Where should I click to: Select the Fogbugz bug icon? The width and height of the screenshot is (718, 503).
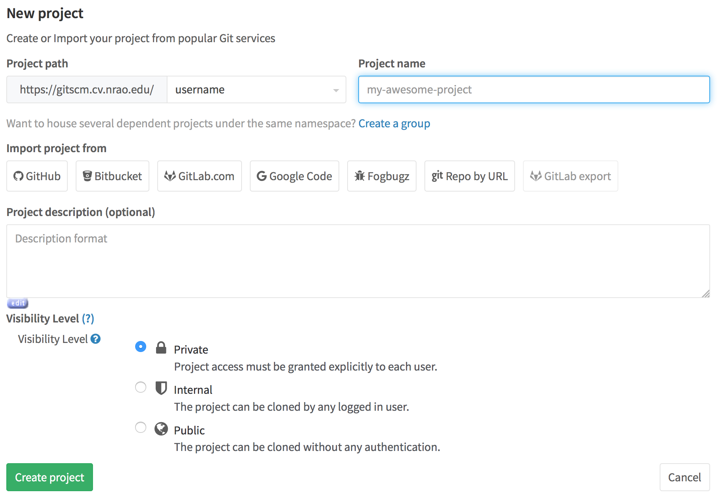[360, 176]
